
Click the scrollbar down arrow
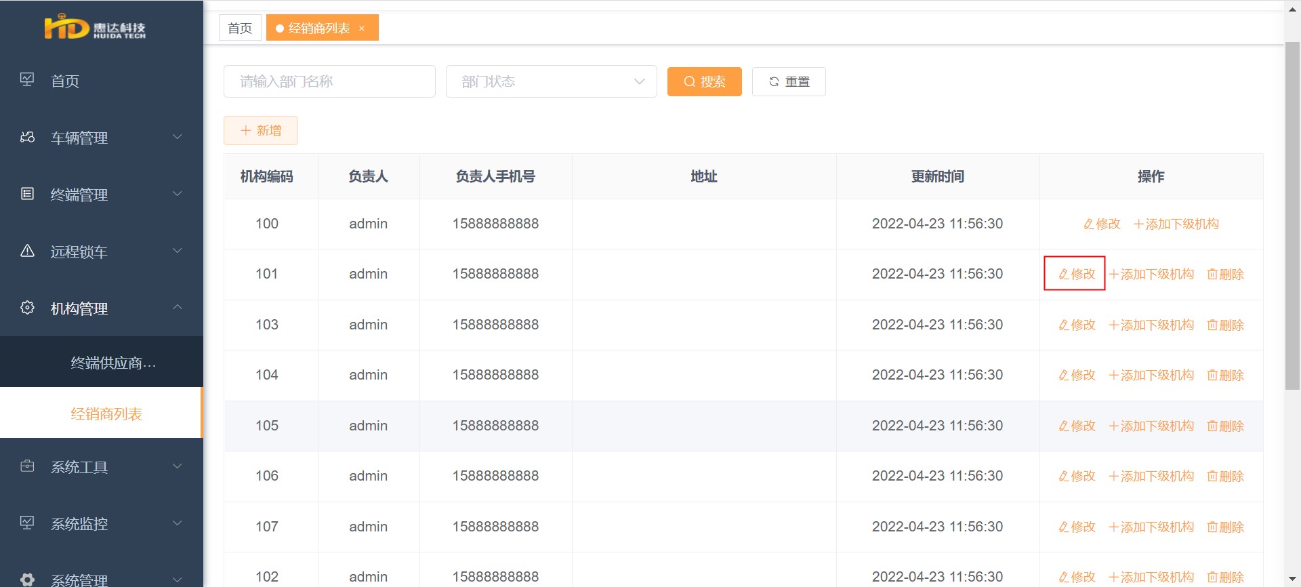(1292, 580)
